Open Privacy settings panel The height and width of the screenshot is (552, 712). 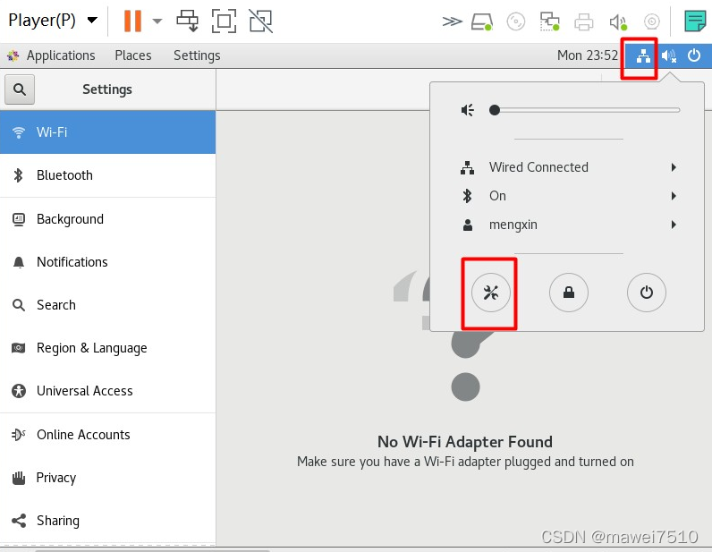107,478
